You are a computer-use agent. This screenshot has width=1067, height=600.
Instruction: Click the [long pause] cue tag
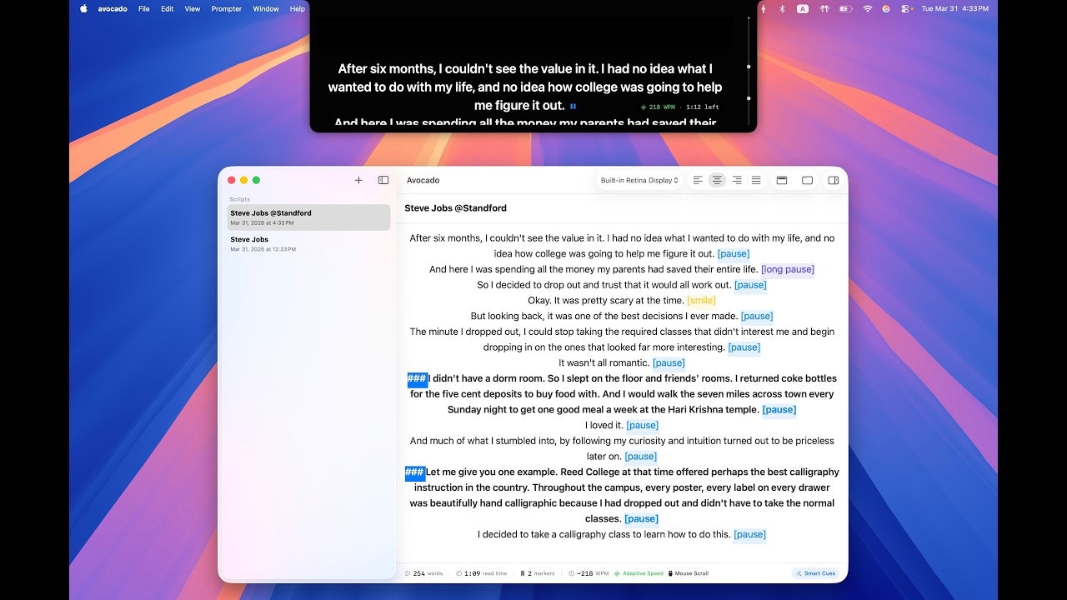pos(788,269)
